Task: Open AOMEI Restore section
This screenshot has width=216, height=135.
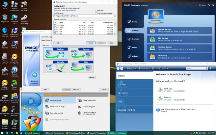Action: point(133,39)
